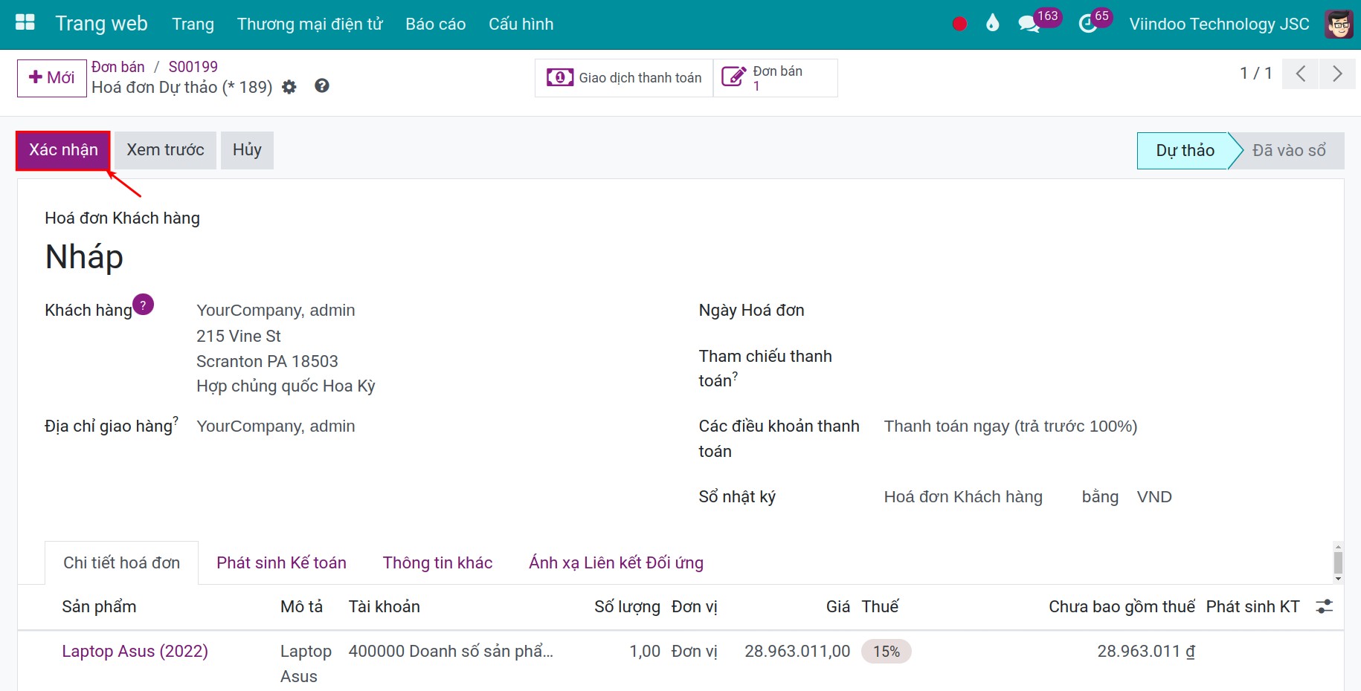The image size is (1361, 691).
Task: Click the 15% tax tag
Action: 887,652
